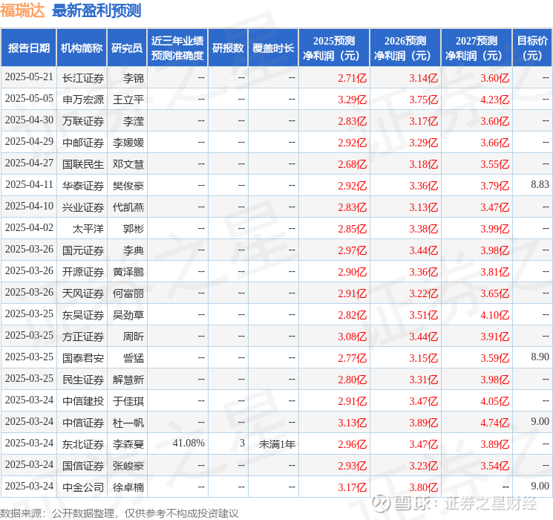
Task: Click the 3.08亿 forecast value
Action: tap(352, 337)
